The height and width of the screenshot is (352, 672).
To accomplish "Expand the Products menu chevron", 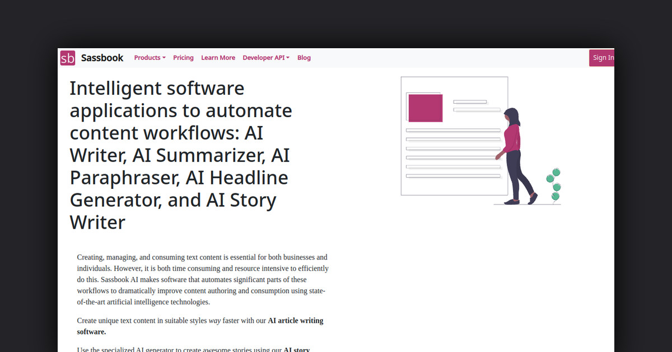I will 164,57.
